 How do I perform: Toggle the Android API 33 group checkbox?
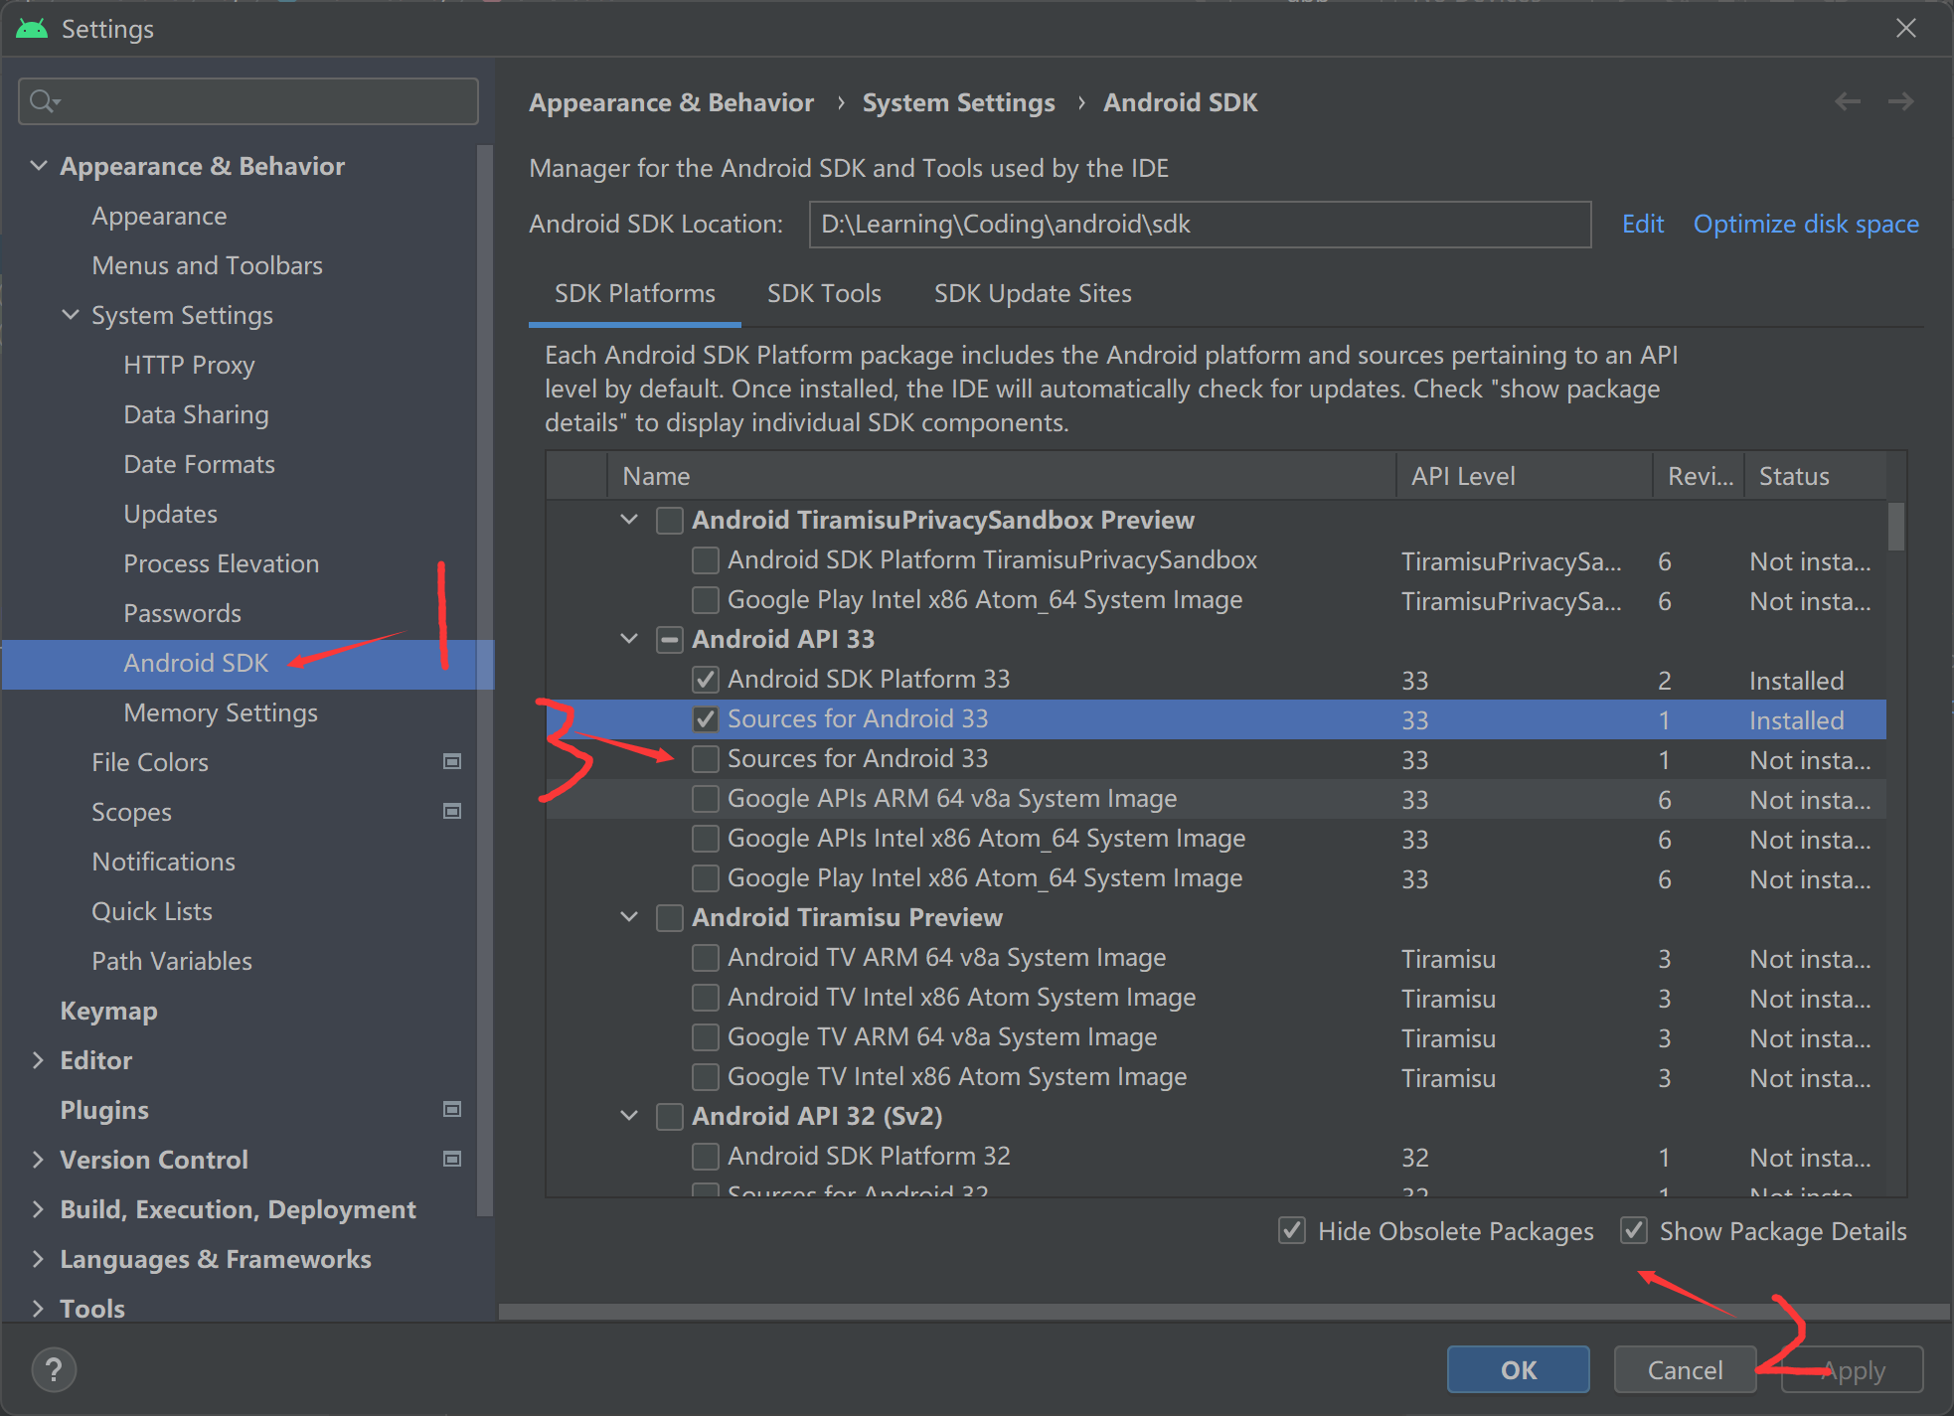[x=670, y=640]
